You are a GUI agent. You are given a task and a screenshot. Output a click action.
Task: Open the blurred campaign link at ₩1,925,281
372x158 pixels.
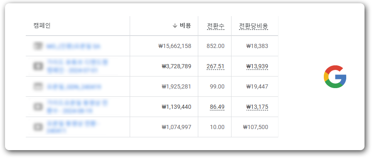coord(74,87)
